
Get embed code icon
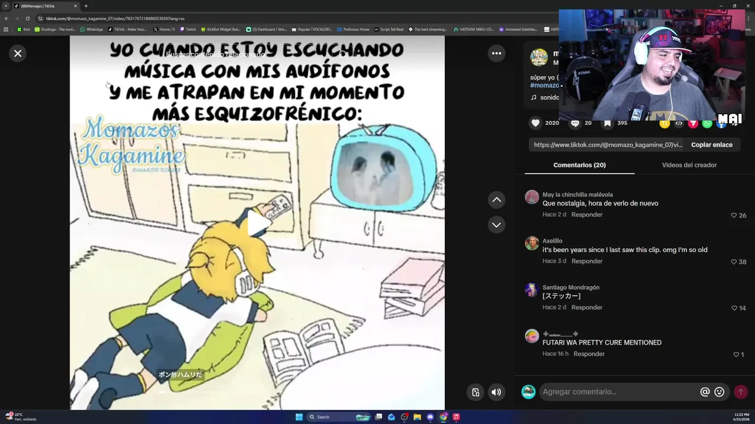679,123
